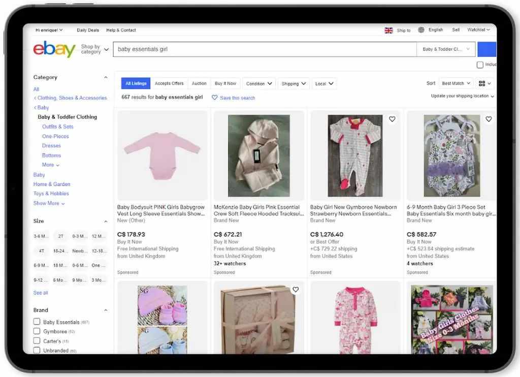Select One-Pieces subcategory
Viewport: 520px width, 377px height.
click(55, 136)
